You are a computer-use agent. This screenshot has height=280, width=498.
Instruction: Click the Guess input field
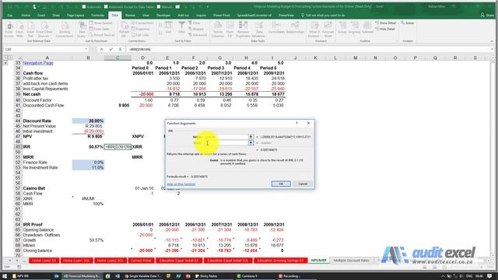coord(226,143)
